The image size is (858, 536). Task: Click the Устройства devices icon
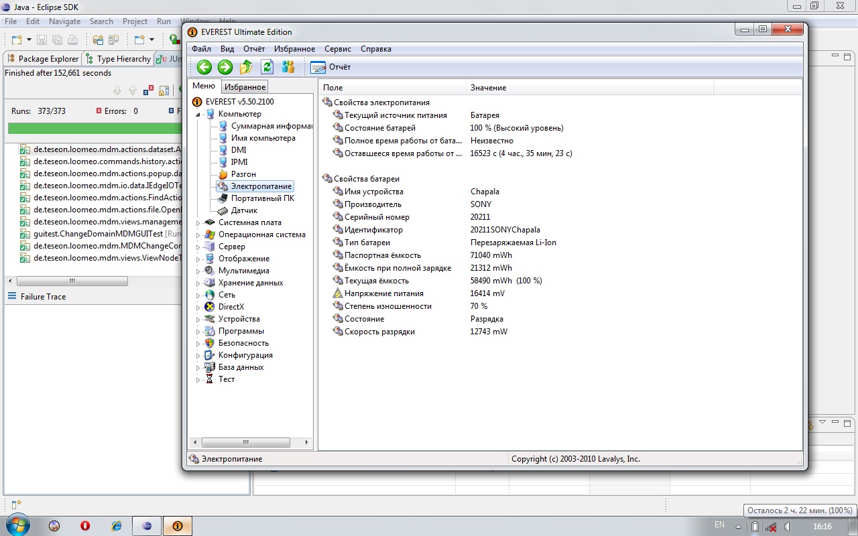(x=210, y=319)
